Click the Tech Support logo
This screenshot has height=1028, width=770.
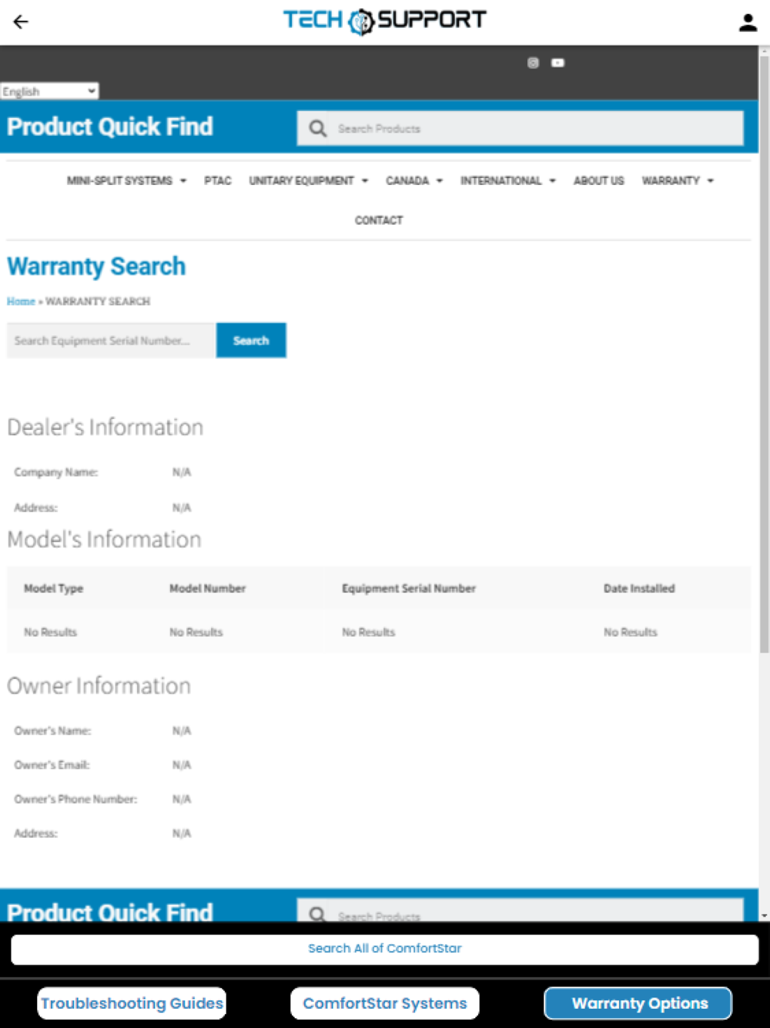click(x=385, y=21)
